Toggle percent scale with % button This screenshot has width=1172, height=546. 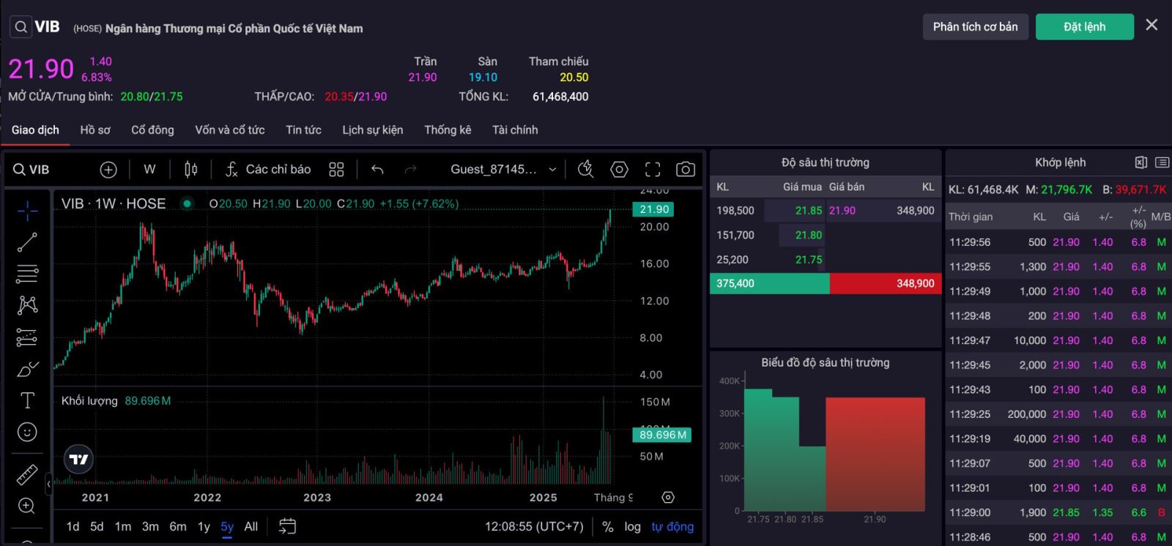608,526
